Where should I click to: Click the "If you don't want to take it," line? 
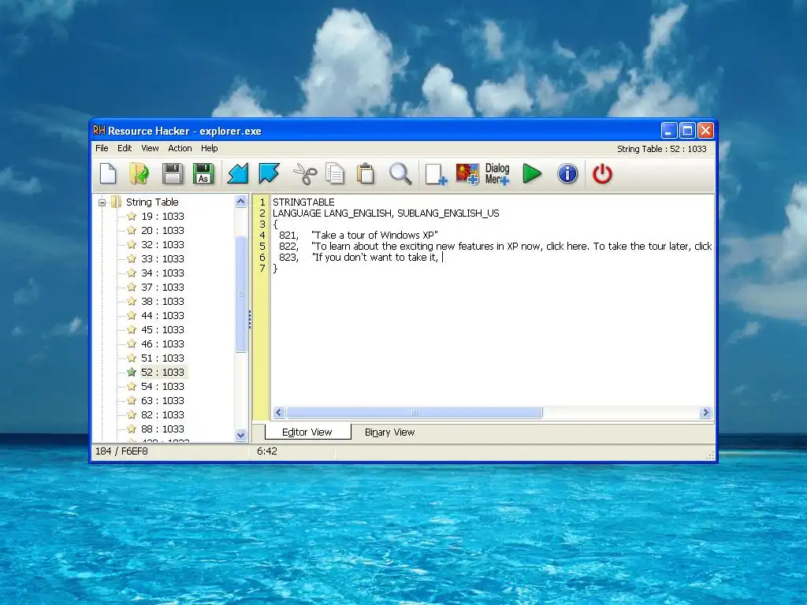click(375, 258)
